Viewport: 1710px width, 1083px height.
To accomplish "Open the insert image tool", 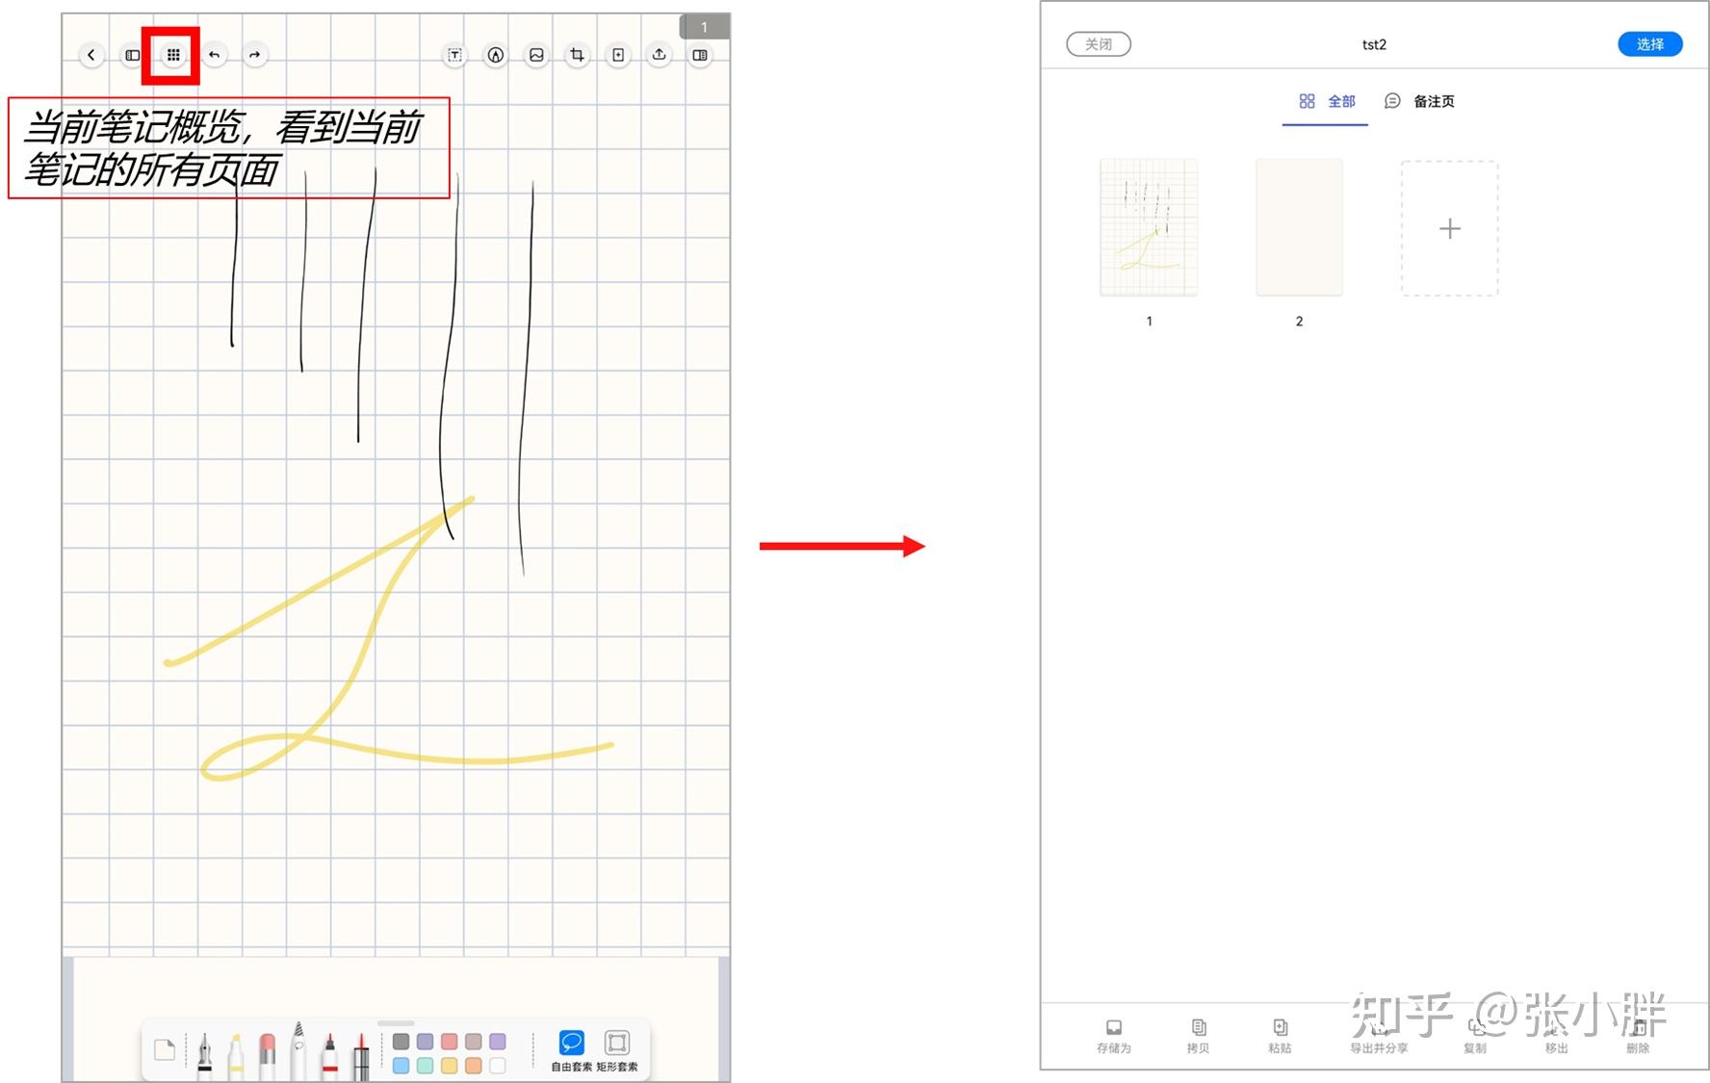I will [x=536, y=55].
